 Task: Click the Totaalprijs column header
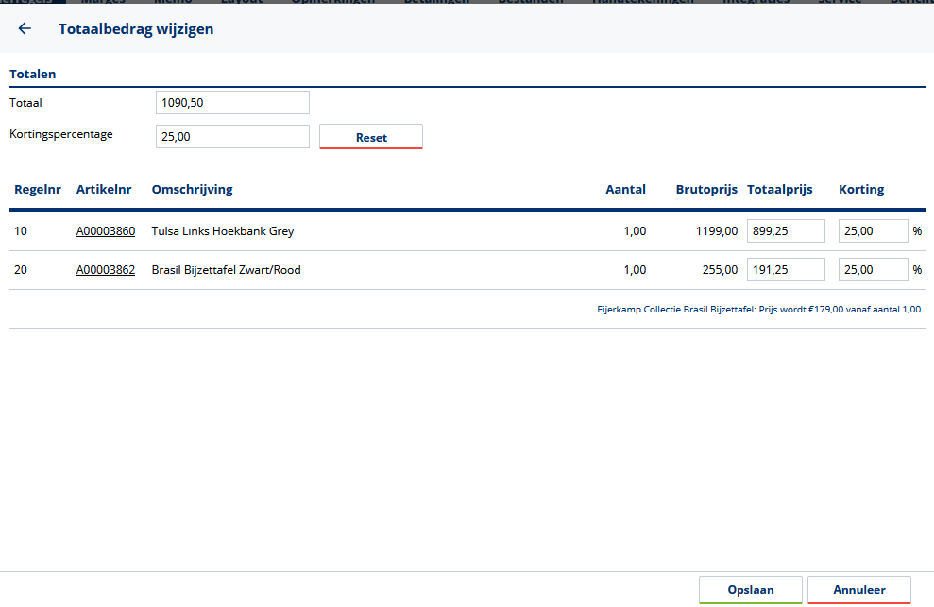point(780,190)
